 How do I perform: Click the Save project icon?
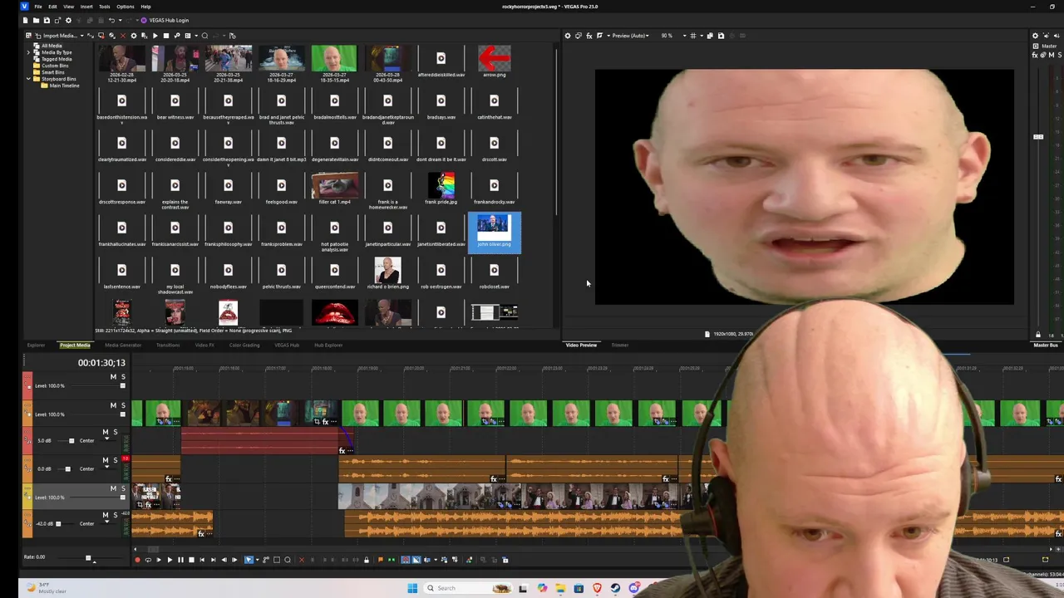tap(47, 20)
